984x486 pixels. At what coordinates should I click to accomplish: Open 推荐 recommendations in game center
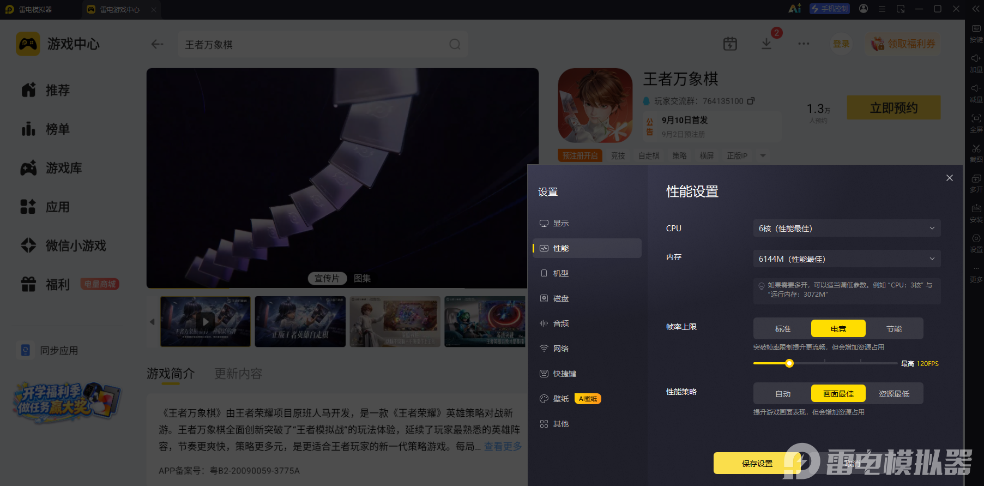pyautogui.click(x=45, y=90)
